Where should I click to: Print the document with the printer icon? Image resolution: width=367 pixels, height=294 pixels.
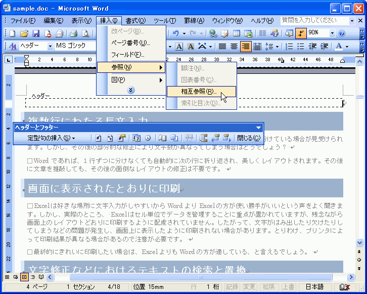[x=73, y=33]
